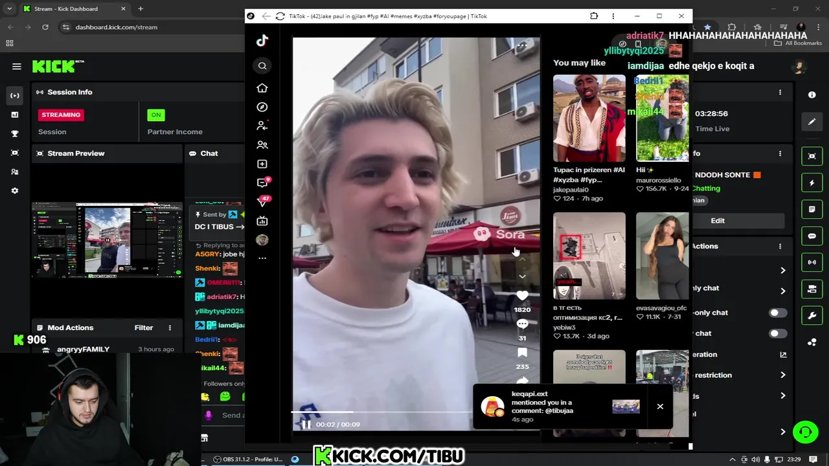Screen dimensions: 829x466
Task: Reload the Kick dashboard page
Action: [x=45, y=27]
